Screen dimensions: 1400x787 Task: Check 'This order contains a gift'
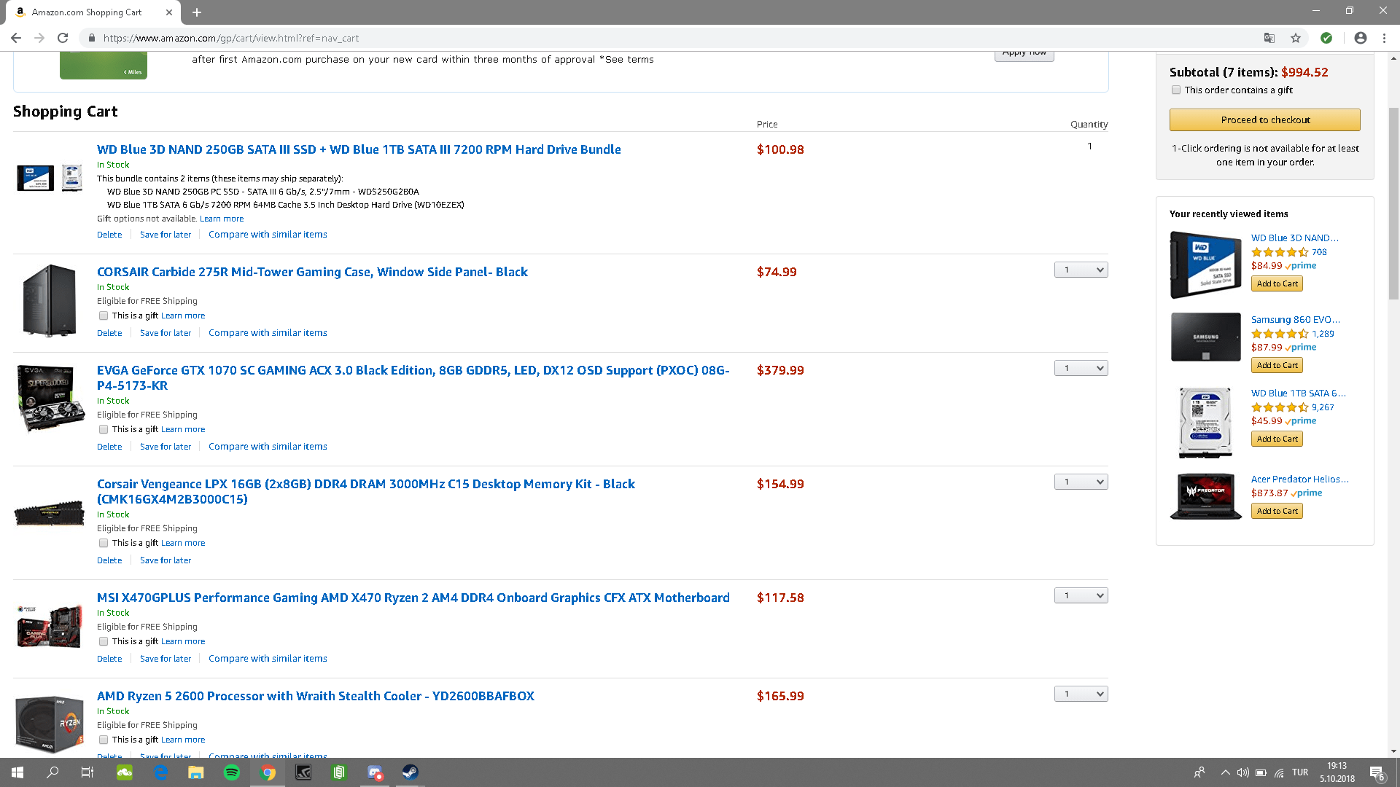(1175, 90)
